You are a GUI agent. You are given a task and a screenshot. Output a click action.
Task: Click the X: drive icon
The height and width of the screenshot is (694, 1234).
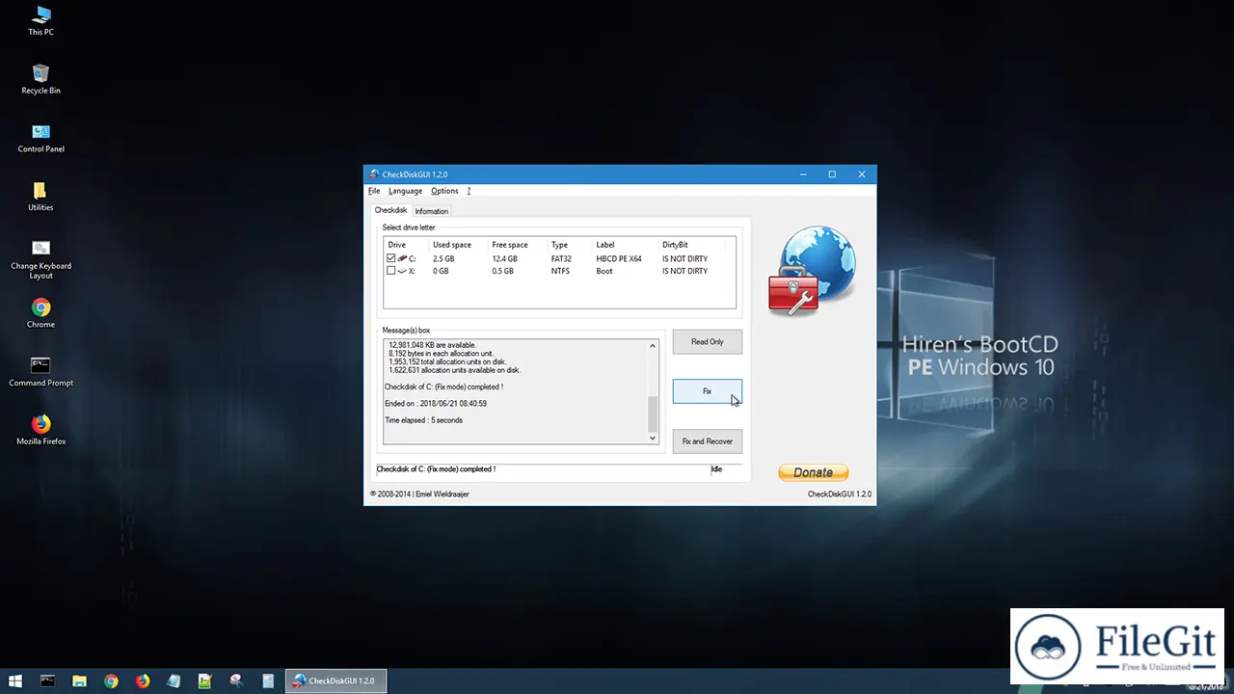[402, 271]
